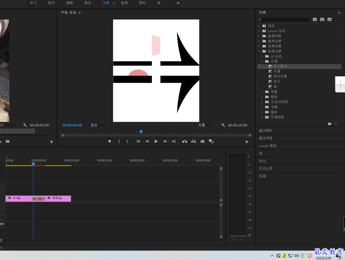Viewport: 345px width, 260px height.
Task: Show more workspaces with the overflow chevron
Action: point(178,3)
